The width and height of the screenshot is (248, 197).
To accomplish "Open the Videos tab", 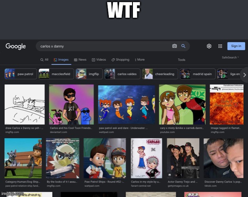I will [99, 60].
